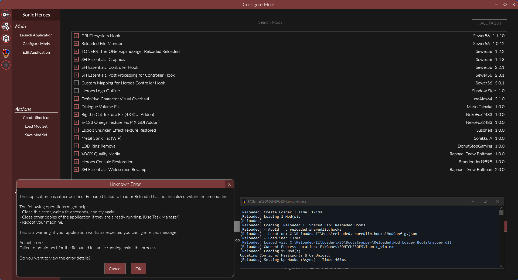Toggle the CRI Filesystem Hook mod checkbox
518x280 pixels.
(76, 36)
